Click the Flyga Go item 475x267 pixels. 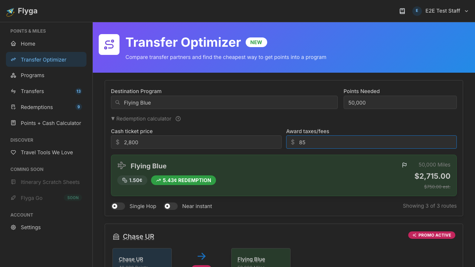[x=46, y=198]
